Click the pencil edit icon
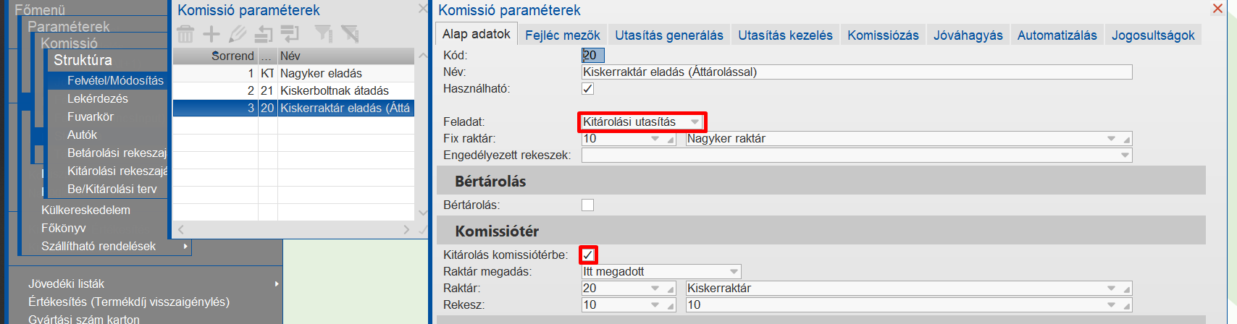The height and width of the screenshot is (324, 1237). click(x=237, y=34)
